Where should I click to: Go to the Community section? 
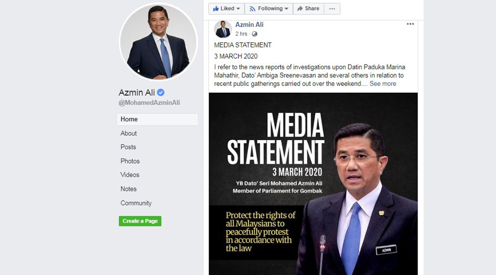pos(136,203)
